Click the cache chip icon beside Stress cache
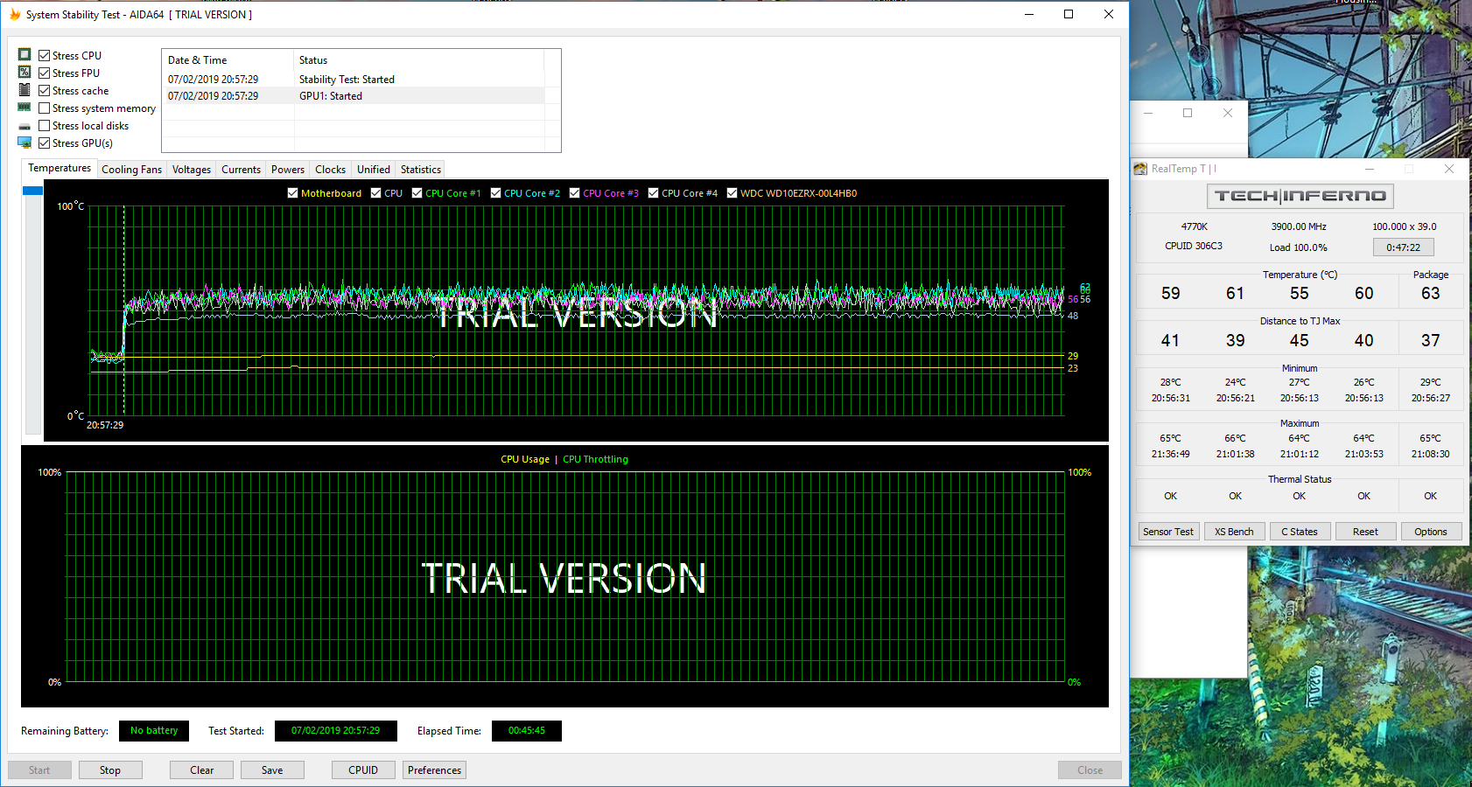Viewport: 1472px width, 787px height. tap(25, 90)
